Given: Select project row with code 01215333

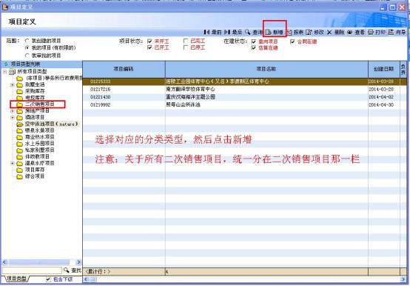Looking at the screenshot, I should 245,82.
